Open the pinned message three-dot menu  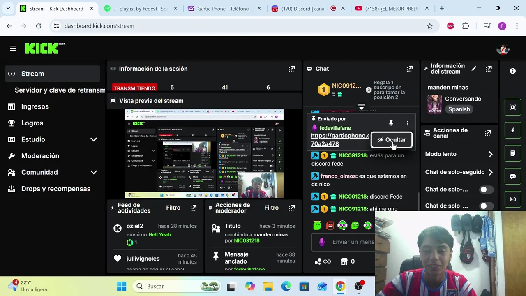point(407,123)
